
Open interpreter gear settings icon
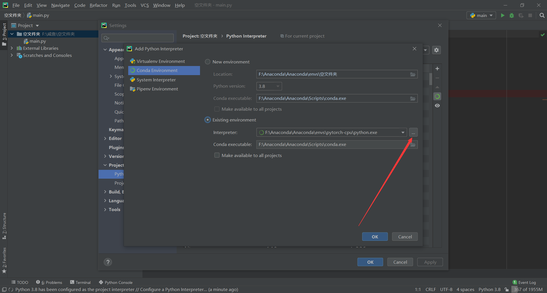click(436, 50)
